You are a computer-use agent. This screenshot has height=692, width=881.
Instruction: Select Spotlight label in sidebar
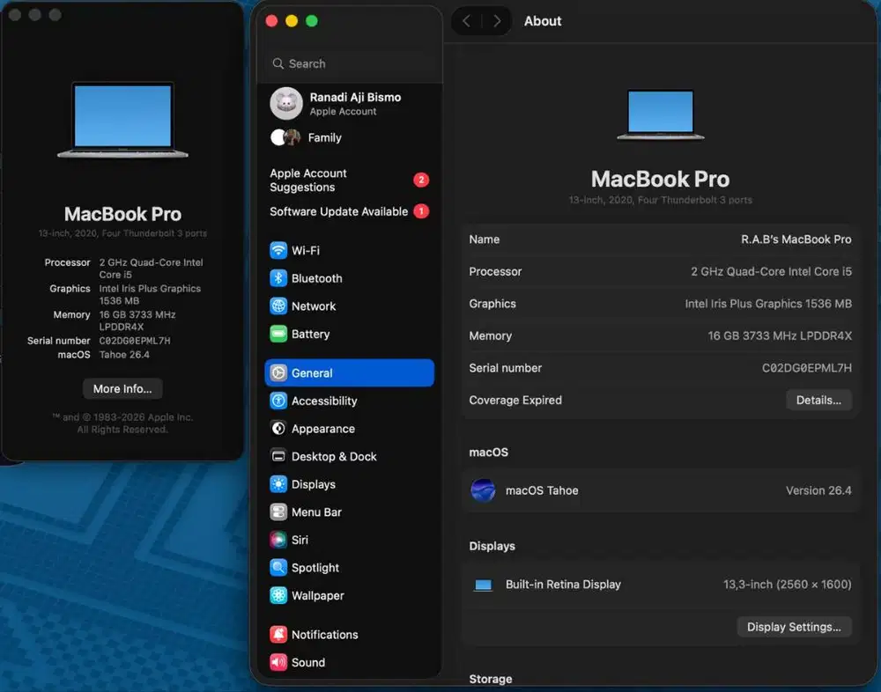[x=315, y=568]
